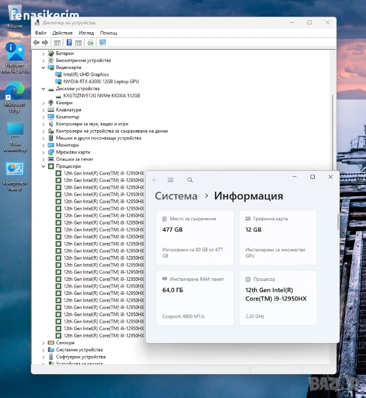
Task: Click the scan for hardware changes monitor icon
Action: coord(103,42)
